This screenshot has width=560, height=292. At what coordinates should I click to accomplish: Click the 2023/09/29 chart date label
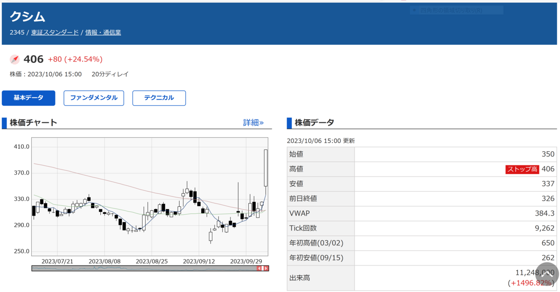click(x=246, y=261)
